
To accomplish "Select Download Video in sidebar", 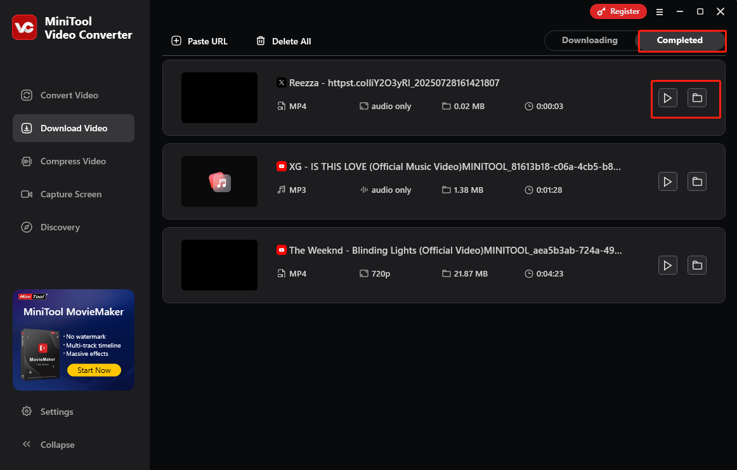I will (x=74, y=128).
